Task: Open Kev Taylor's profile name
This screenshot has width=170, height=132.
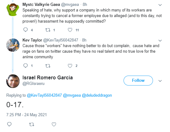Action: [32, 40]
